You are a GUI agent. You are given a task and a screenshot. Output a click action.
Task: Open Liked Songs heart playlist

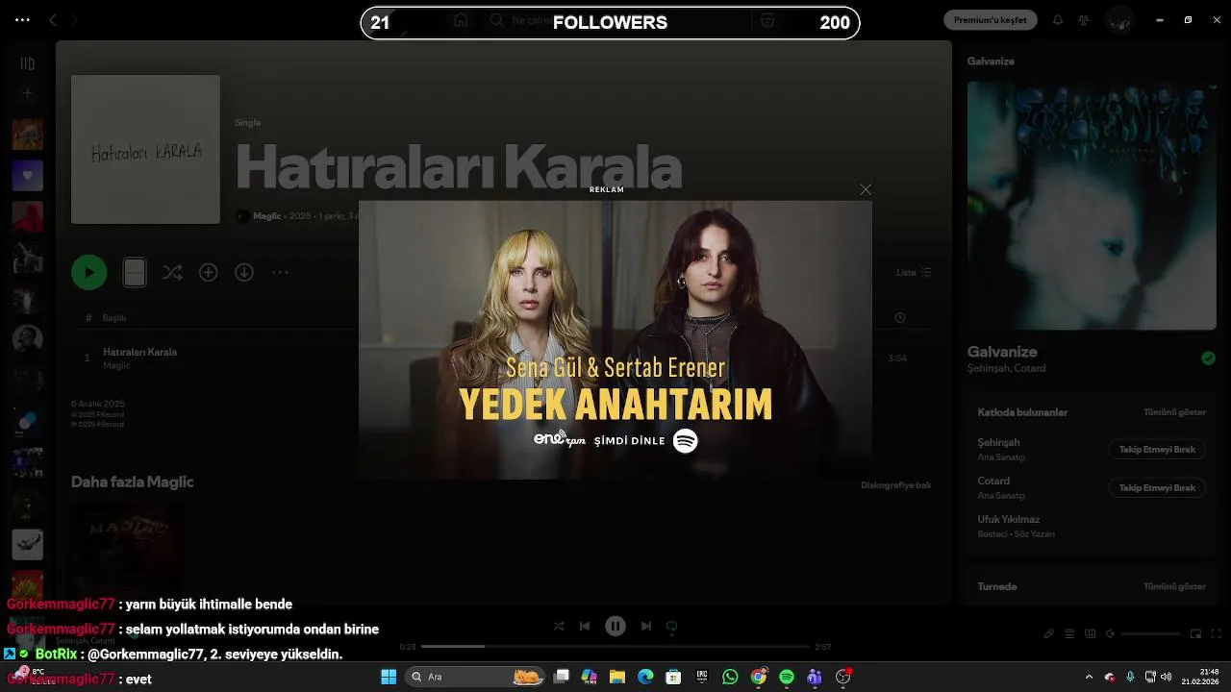(28, 176)
